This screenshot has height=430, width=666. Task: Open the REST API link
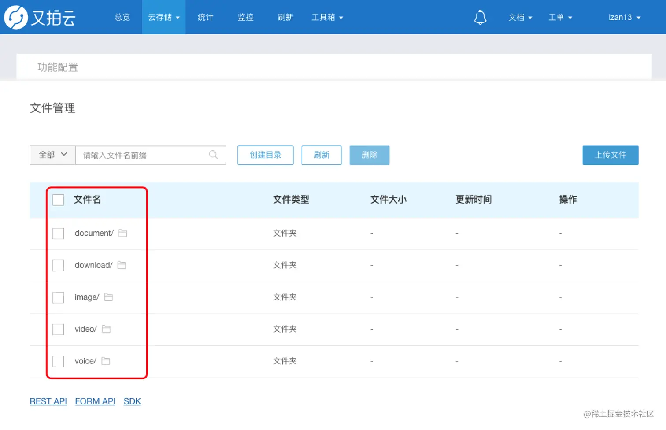tap(48, 401)
